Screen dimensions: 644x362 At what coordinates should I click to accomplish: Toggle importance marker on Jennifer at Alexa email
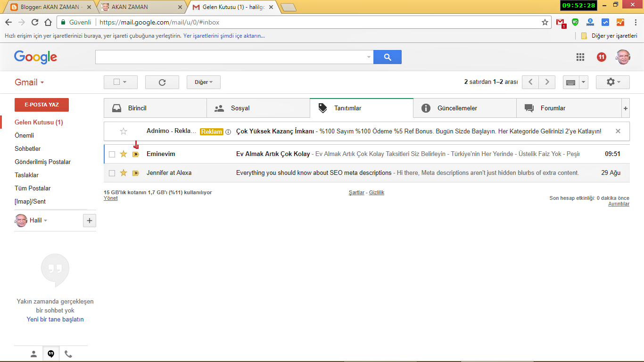[136, 173]
